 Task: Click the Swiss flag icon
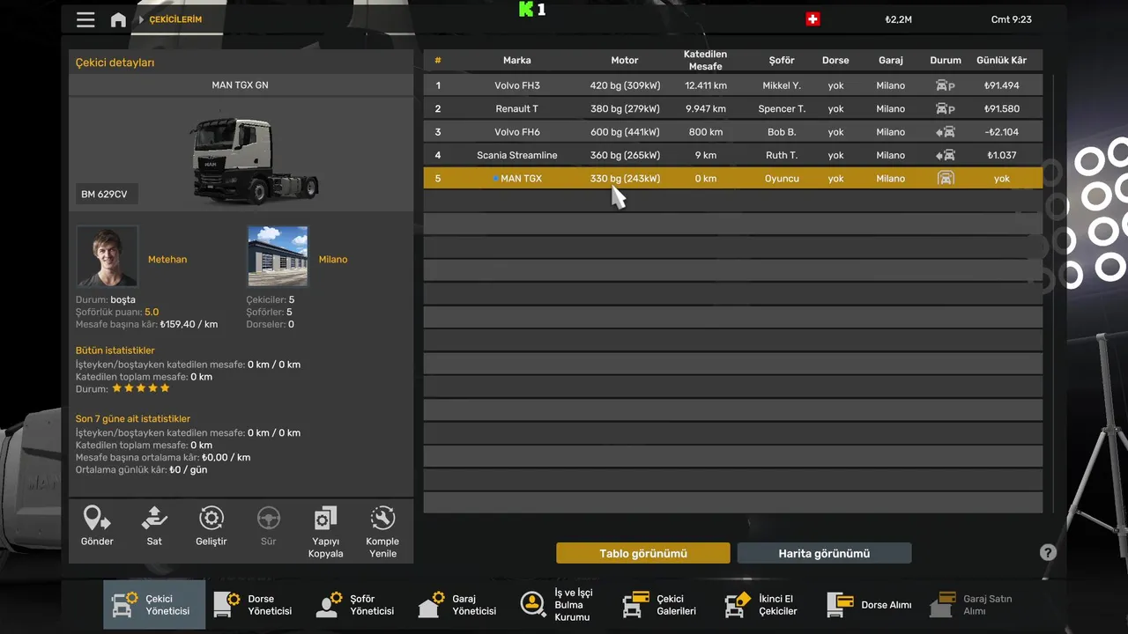(813, 19)
